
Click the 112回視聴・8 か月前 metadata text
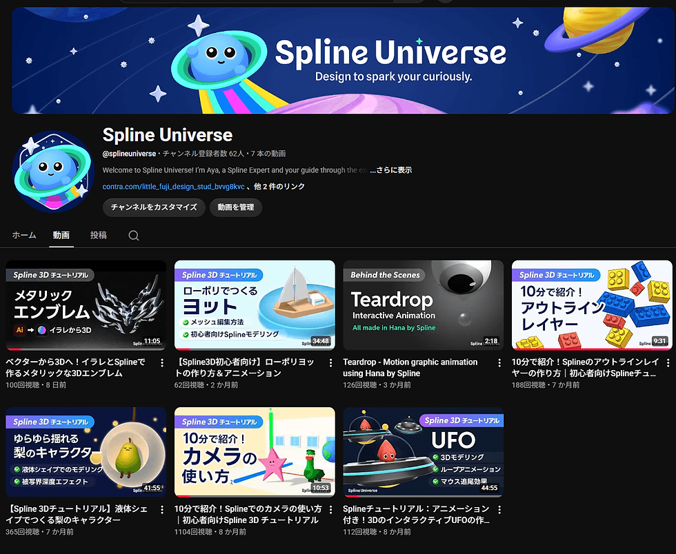pos(377,531)
